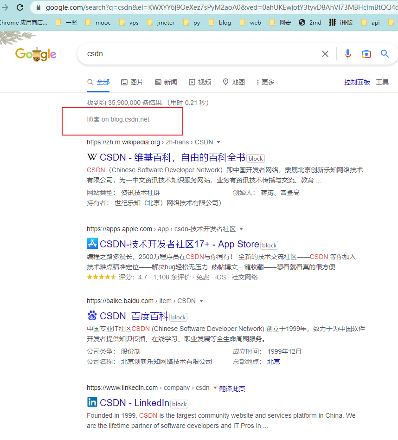The image size is (398, 440).
Task: Open CSDN - LinkedIn result
Action: pos(135,403)
